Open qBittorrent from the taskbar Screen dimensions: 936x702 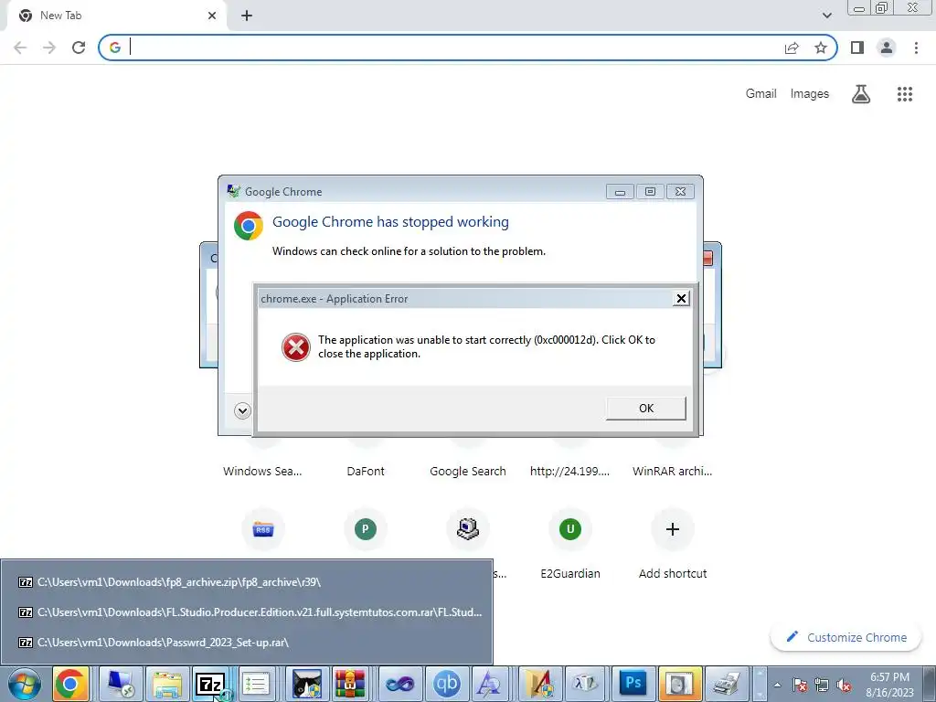[446, 684]
